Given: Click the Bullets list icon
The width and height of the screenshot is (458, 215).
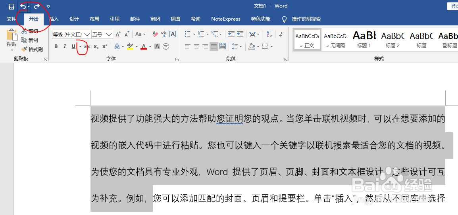Looking at the screenshot, I should point(188,34).
